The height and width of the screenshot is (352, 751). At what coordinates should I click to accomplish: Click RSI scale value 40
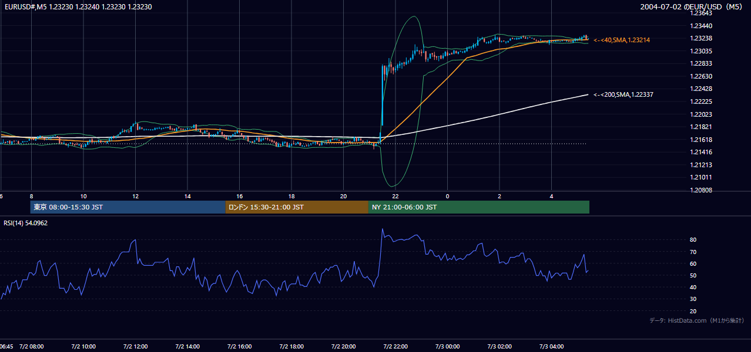click(x=693, y=287)
